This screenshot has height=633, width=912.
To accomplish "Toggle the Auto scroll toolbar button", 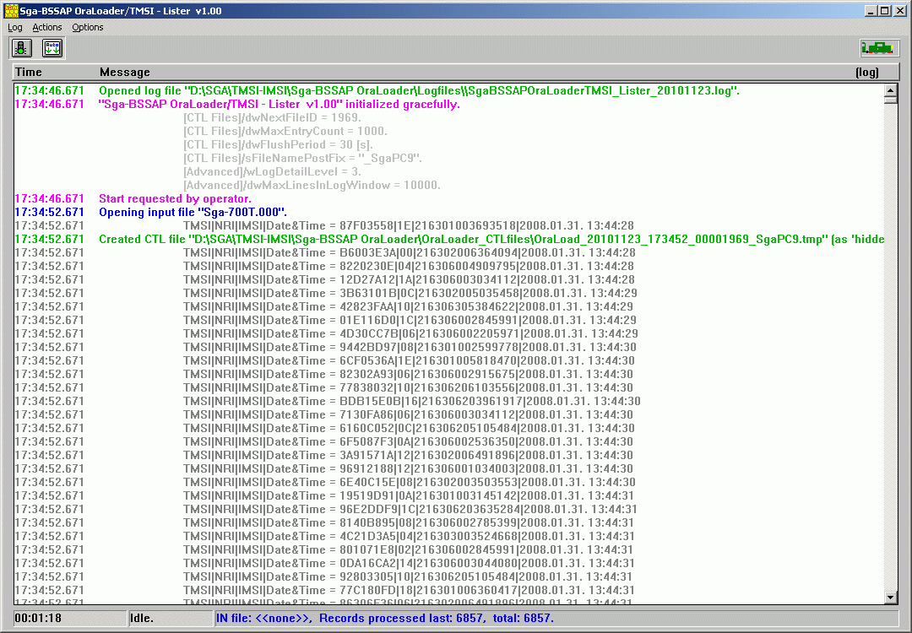I will 52,48.
